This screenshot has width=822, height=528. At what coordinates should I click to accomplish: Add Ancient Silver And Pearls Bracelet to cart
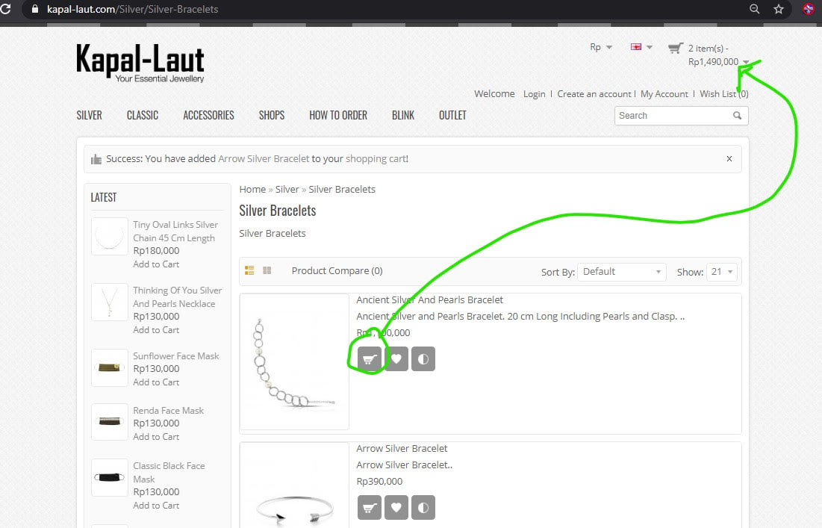pyautogui.click(x=370, y=359)
